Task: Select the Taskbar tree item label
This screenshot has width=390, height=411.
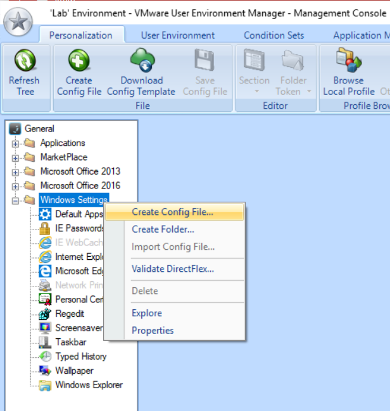Action: coord(71,342)
